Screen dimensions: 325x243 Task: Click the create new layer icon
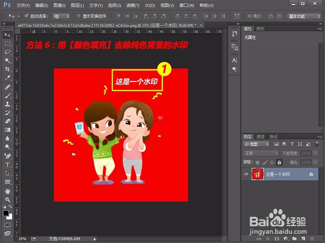tap(303, 239)
